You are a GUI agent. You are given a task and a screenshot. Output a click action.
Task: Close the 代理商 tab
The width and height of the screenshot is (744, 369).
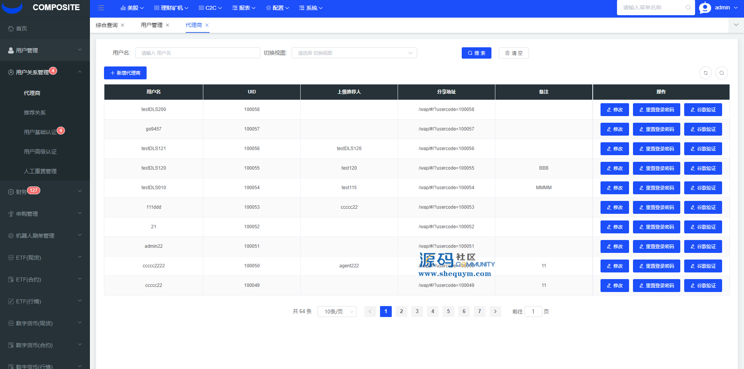(x=207, y=25)
